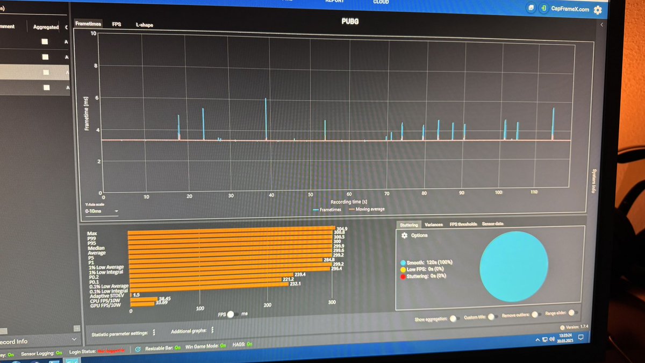Viewport: 645px width, 363px height.
Task: Switch to the FPS graph tab
Action: click(116, 24)
